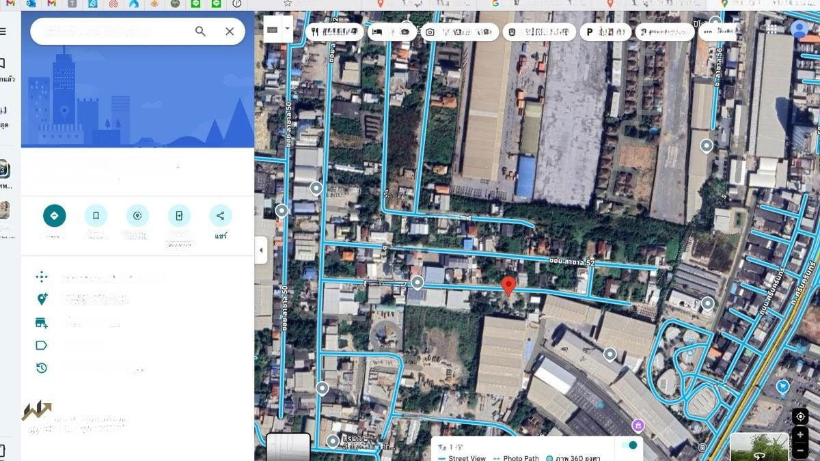Clear the search box with X
The width and height of the screenshot is (820, 461).
(230, 31)
